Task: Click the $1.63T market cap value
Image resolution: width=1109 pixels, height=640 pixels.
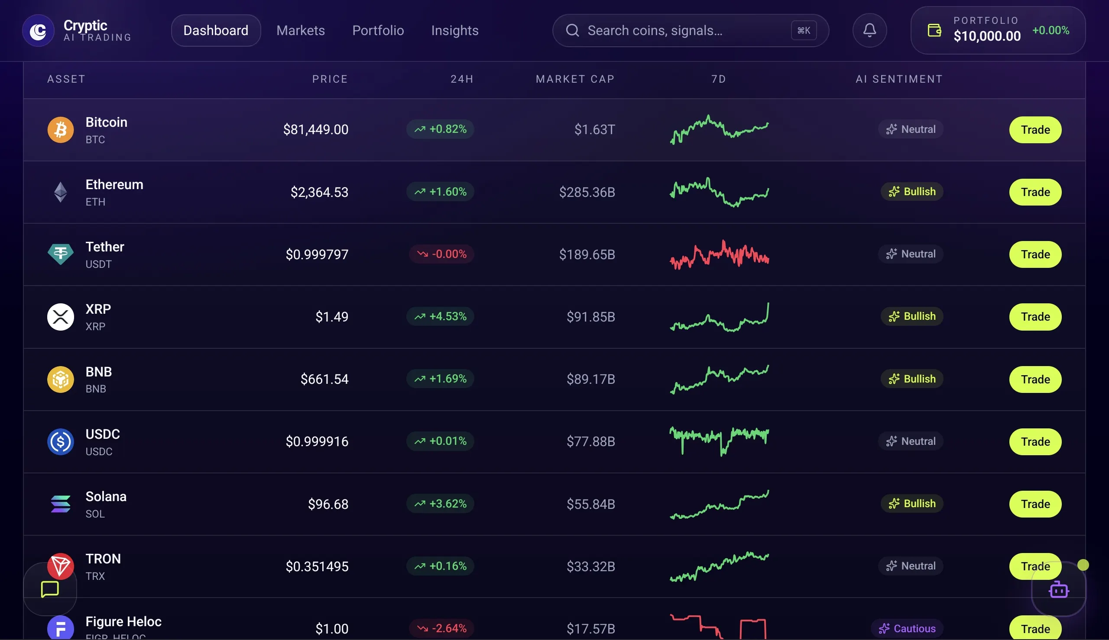Action: coord(595,130)
